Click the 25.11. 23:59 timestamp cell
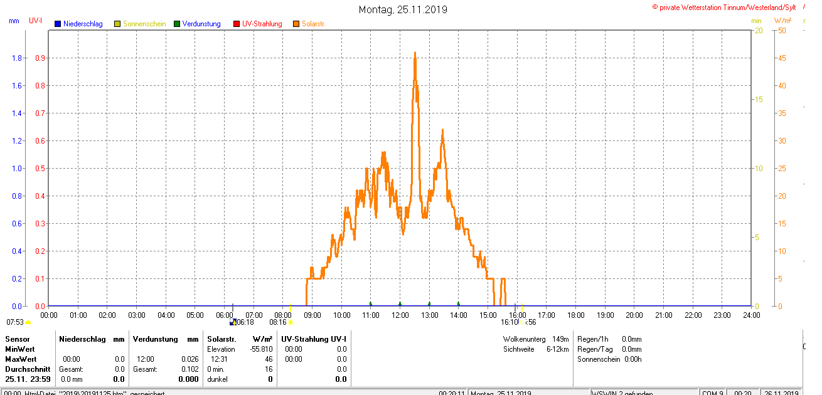 point(28,379)
